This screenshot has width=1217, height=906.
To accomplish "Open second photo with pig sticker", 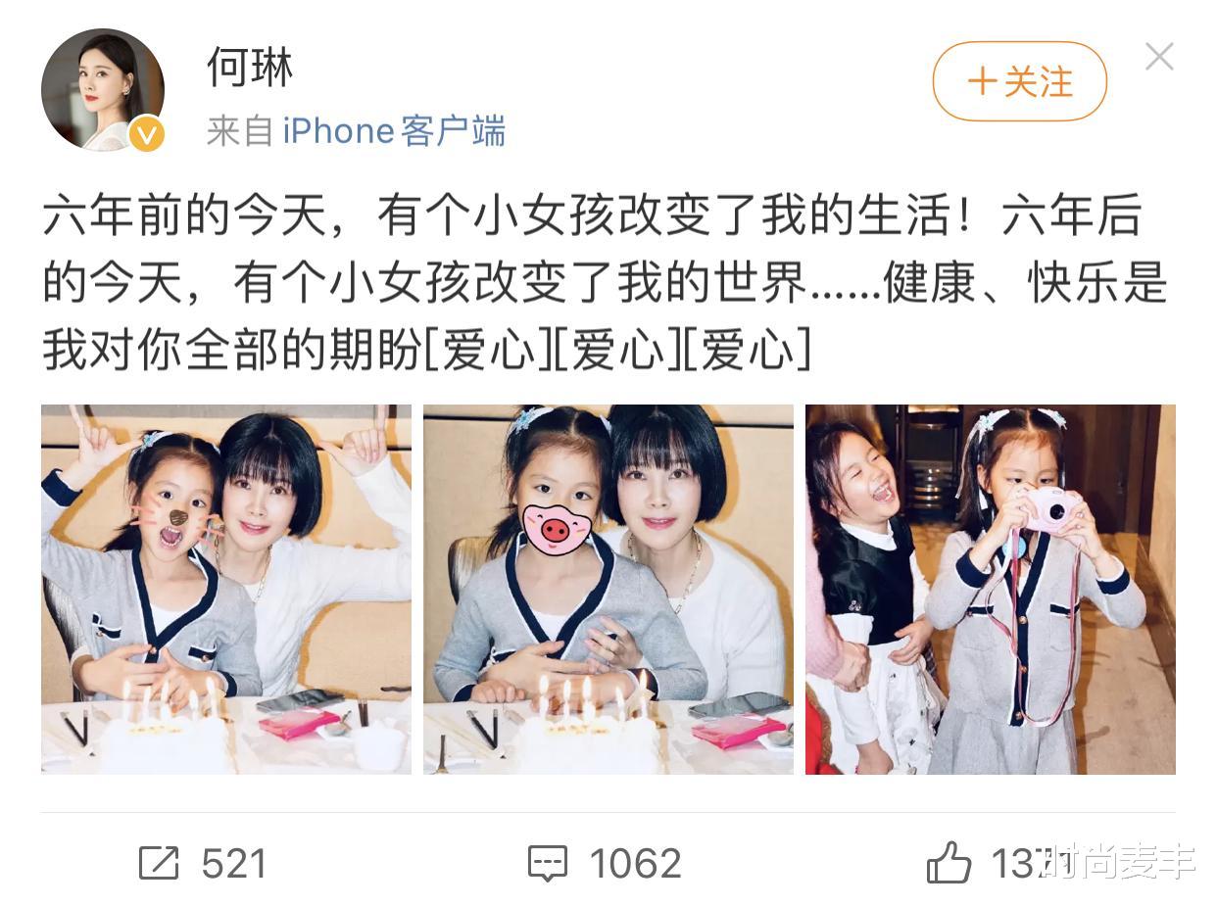I will click(x=608, y=590).
